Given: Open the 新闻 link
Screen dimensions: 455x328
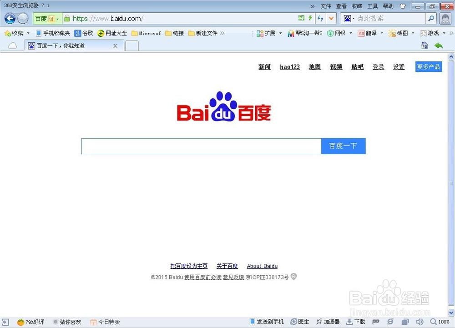Looking at the screenshot, I should pos(265,67).
